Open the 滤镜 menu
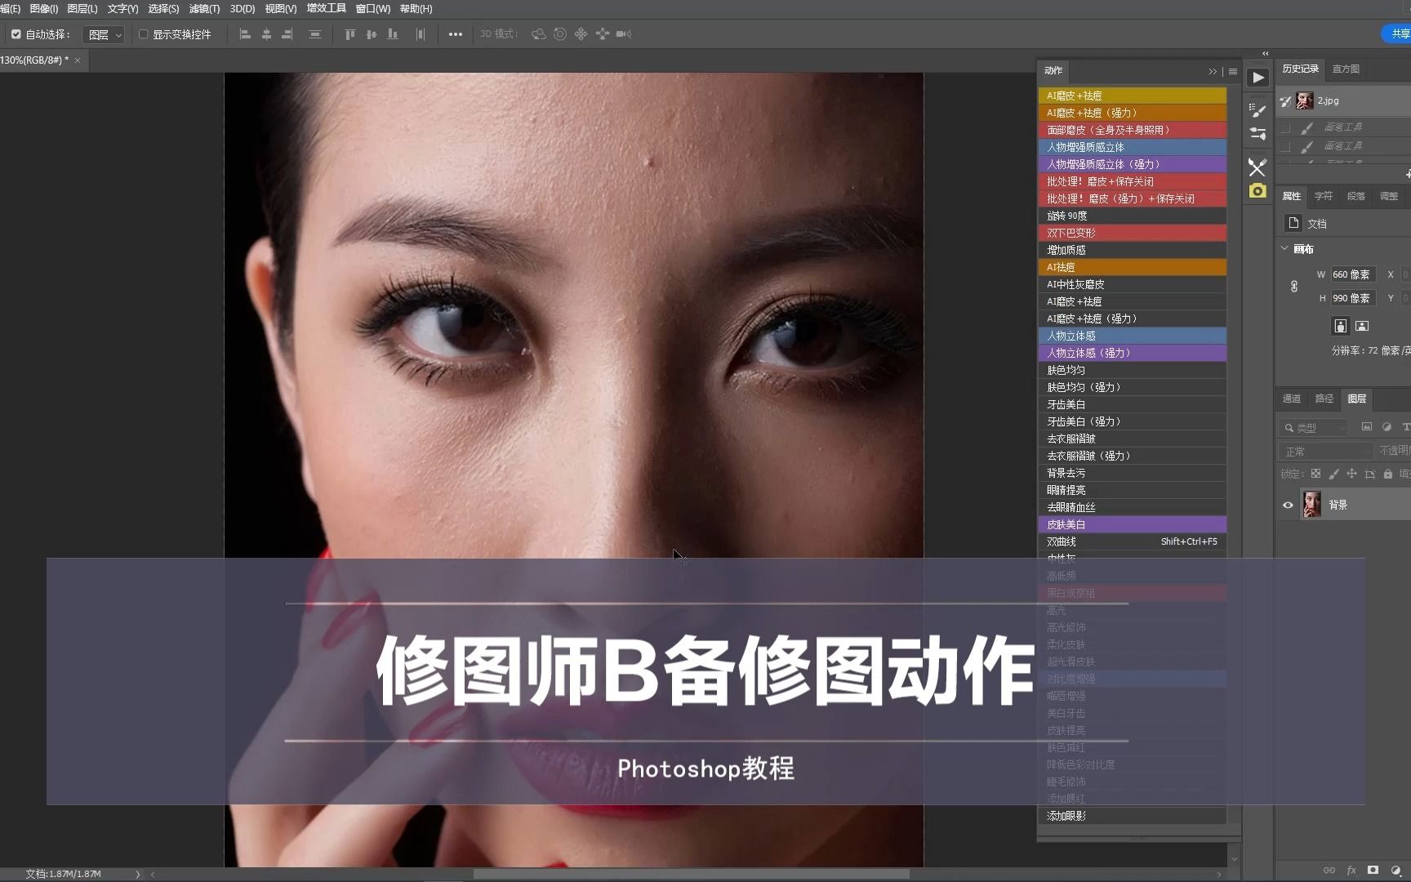 [x=203, y=8]
